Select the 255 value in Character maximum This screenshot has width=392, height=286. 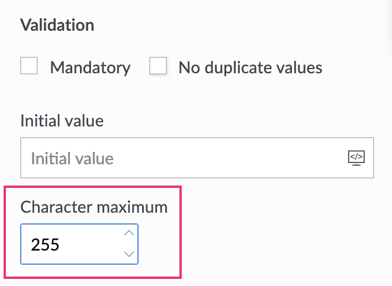(45, 244)
